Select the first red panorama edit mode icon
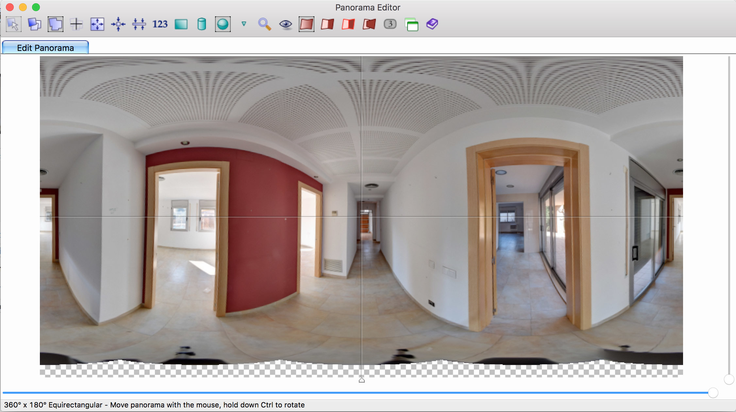This screenshot has width=736, height=412. [307, 24]
